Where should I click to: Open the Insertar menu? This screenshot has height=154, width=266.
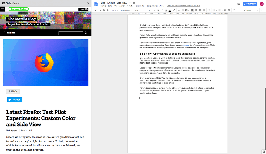pyautogui.click(x=122, y=6)
